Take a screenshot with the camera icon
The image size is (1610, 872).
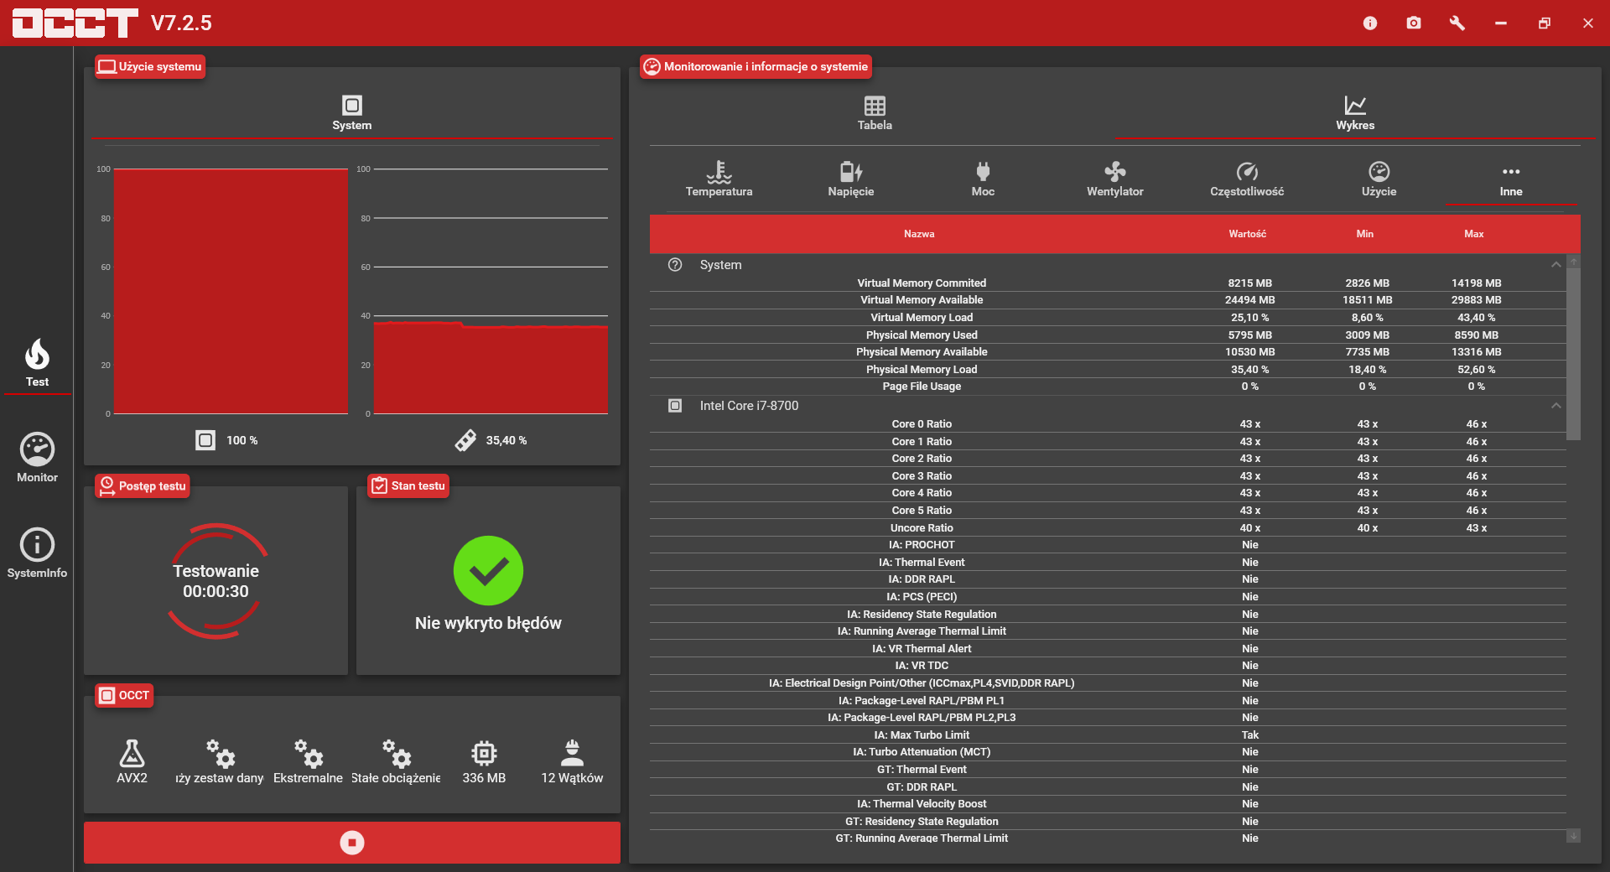click(x=1414, y=23)
